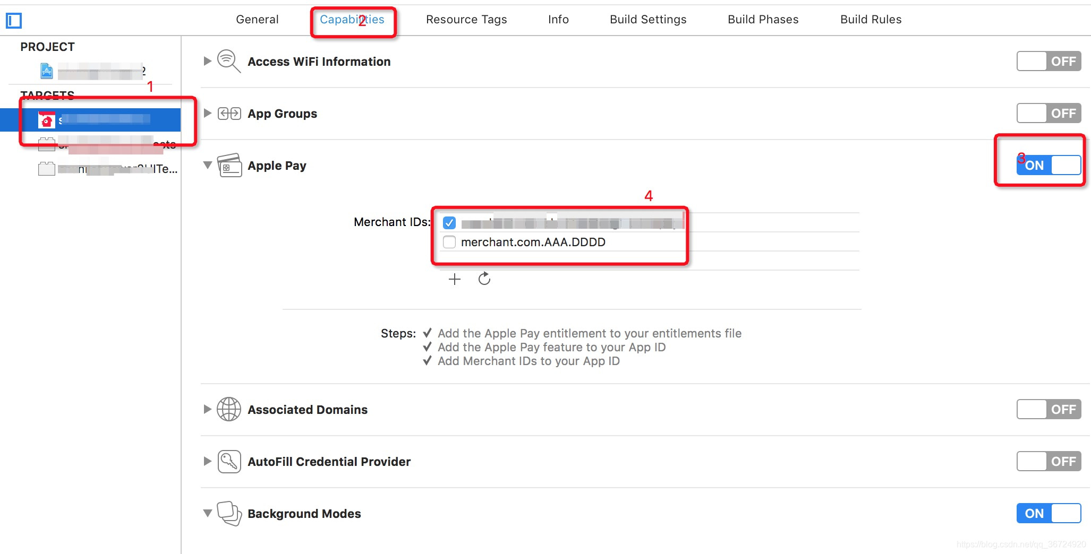Expand AutoFill Credential Provider section
1091x554 pixels.
tap(208, 461)
